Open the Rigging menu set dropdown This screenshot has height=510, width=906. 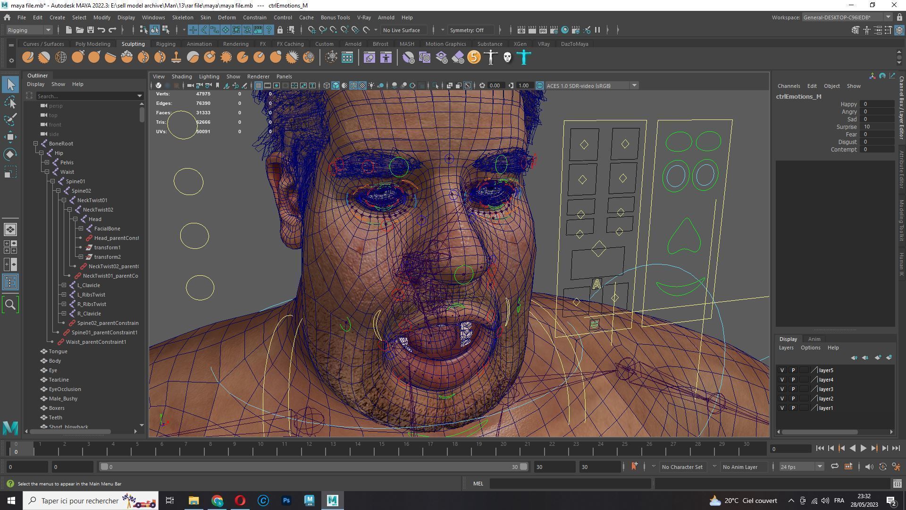pyautogui.click(x=29, y=30)
